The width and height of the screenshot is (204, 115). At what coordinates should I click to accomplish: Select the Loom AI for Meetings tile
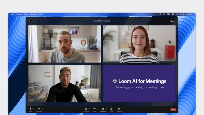(139, 84)
